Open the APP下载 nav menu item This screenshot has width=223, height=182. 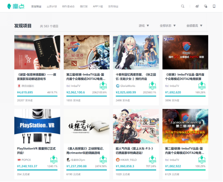[x=98, y=7]
